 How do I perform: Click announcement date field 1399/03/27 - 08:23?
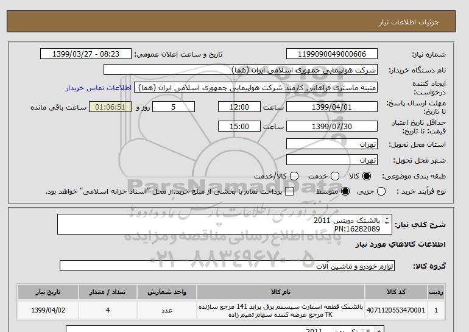pyautogui.click(x=86, y=54)
